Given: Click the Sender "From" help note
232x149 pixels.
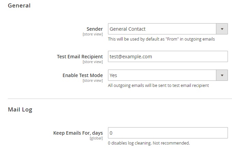Looking at the screenshot, I should click(161, 39).
